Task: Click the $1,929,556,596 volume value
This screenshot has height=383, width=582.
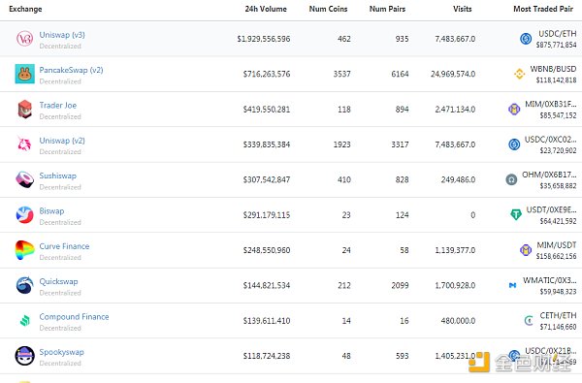Action: 264,39
